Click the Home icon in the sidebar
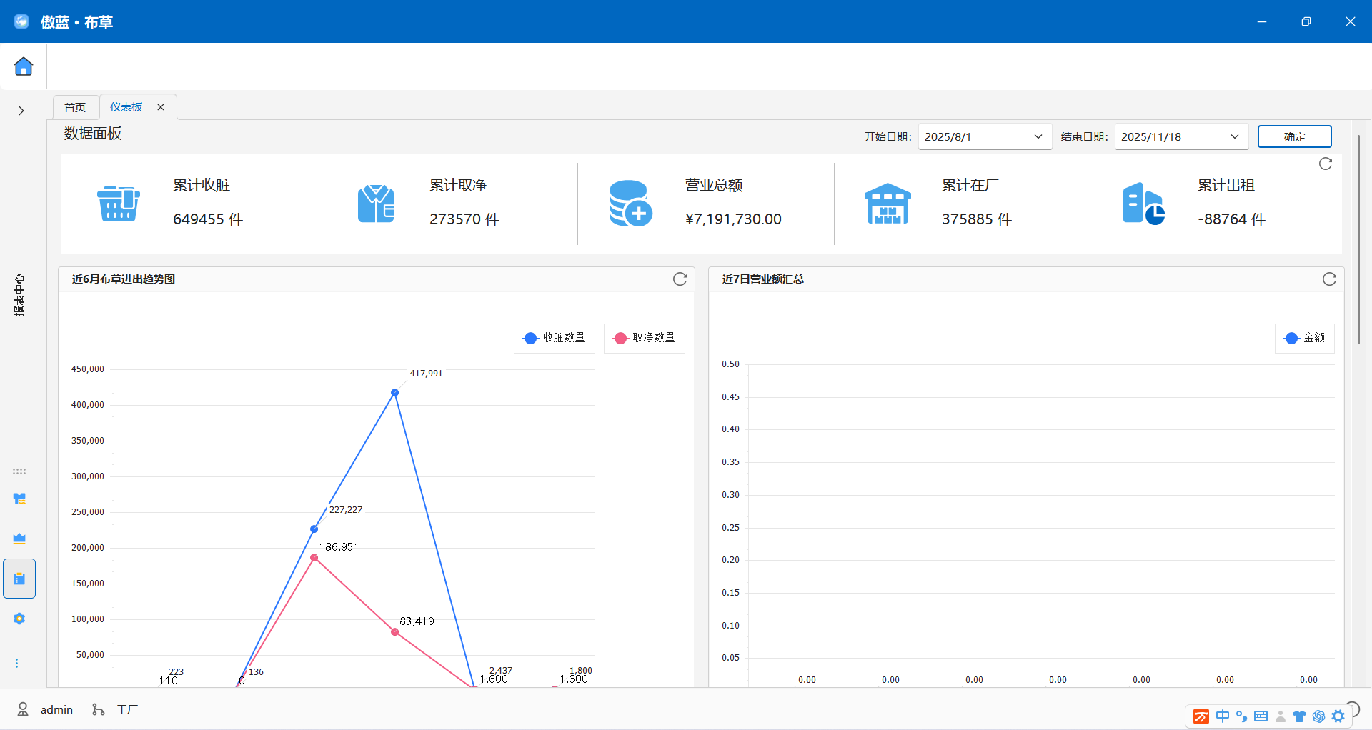 pos(24,66)
